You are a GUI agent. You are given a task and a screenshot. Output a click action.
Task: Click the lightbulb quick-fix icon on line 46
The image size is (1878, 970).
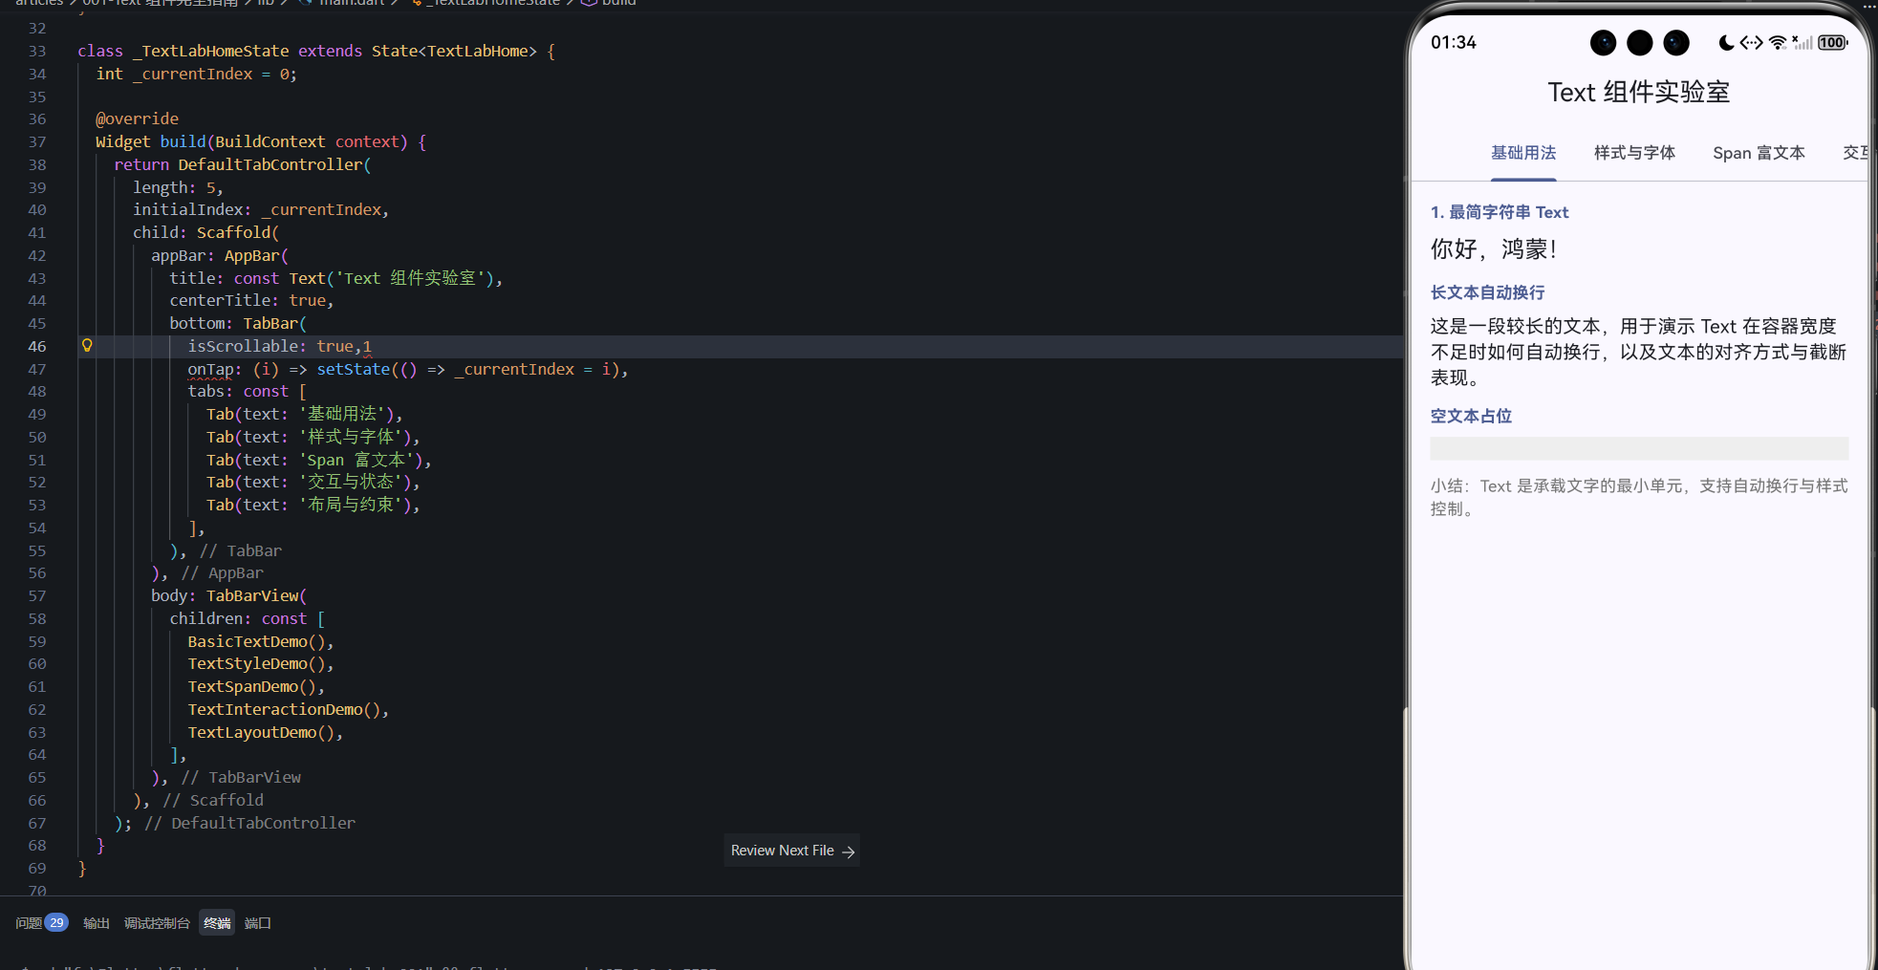coord(87,346)
